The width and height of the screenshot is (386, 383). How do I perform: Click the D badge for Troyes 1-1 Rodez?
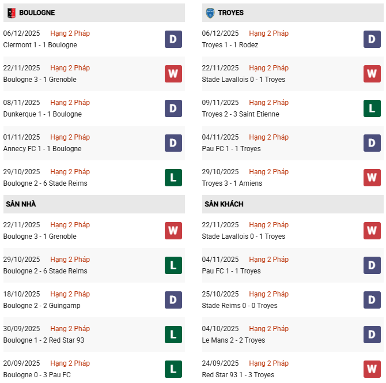(x=372, y=39)
